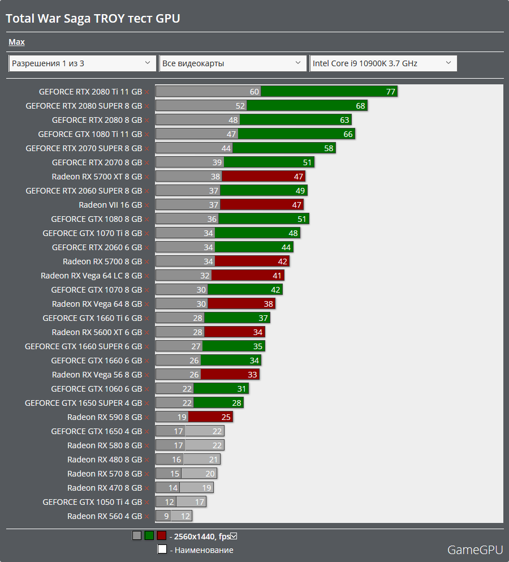Click the X icon beside GEFORCE RTX 2070 8 GB
Viewport: 509px width, 562px height.
tap(147, 163)
